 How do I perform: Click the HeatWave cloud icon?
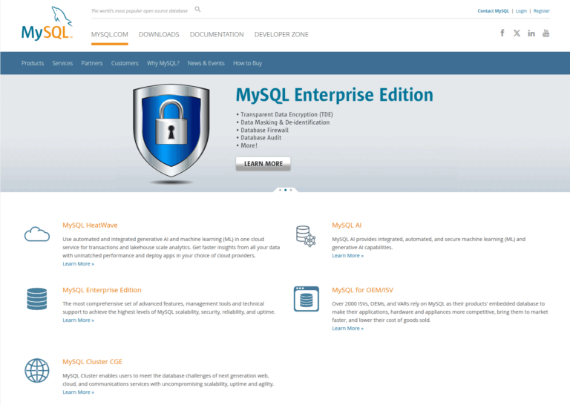coord(36,234)
